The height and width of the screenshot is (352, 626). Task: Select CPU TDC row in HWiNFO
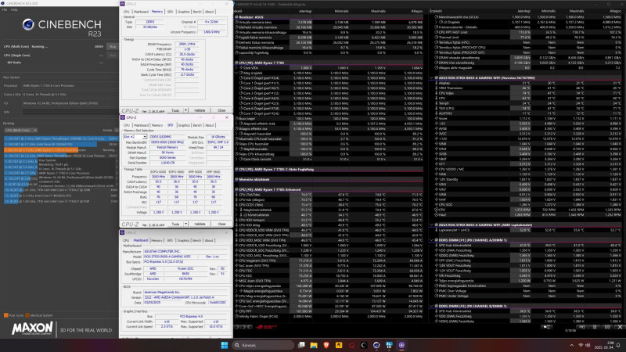pos(329,271)
